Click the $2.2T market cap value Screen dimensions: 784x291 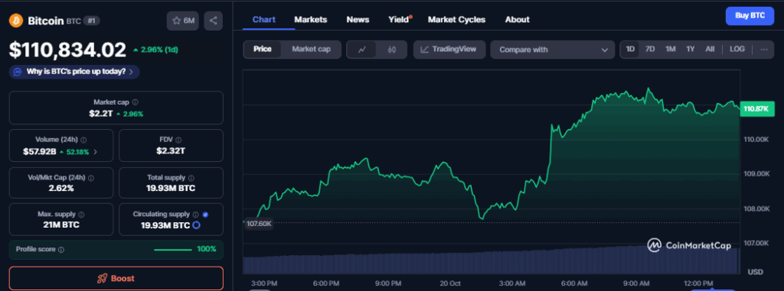tap(101, 114)
